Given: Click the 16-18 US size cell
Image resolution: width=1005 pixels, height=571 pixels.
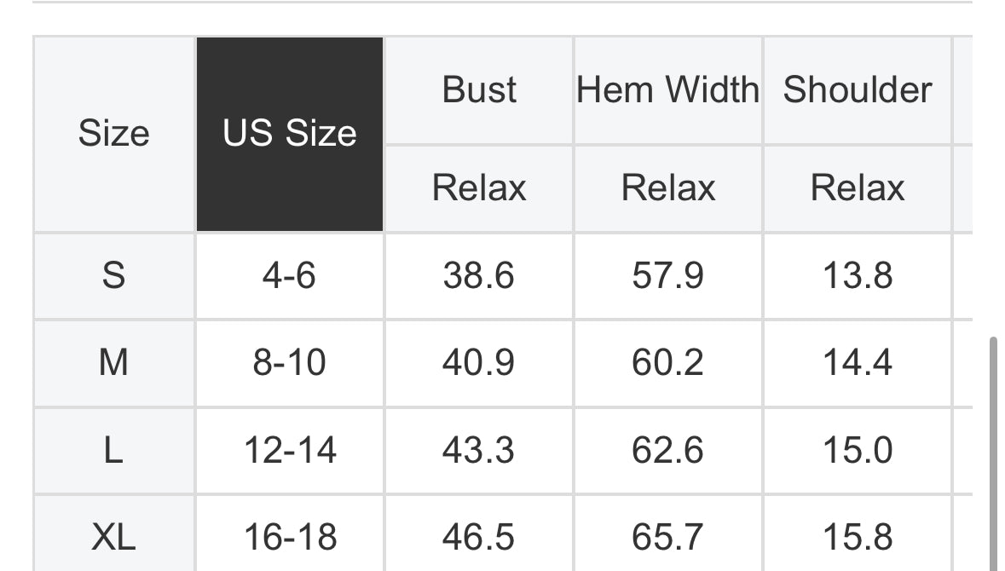Looking at the screenshot, I should pos(290,534).
